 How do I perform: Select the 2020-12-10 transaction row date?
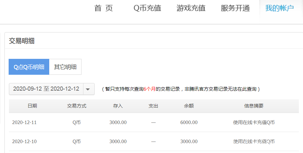click(x=24, y=142)
